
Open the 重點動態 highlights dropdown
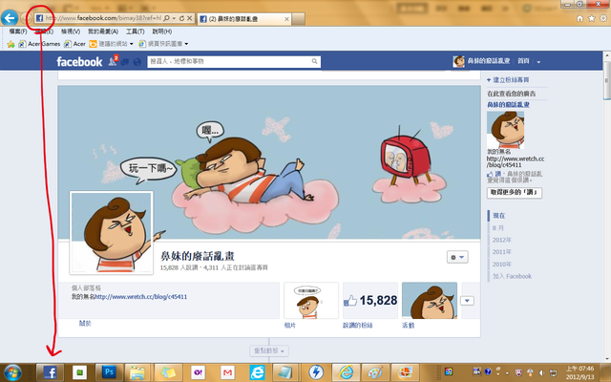pos(269,350)
